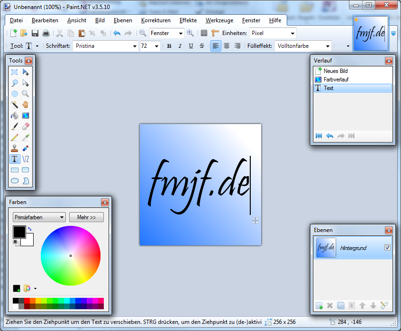Select the Recolor tool
The image size is (401, 331).
(26, 148)
